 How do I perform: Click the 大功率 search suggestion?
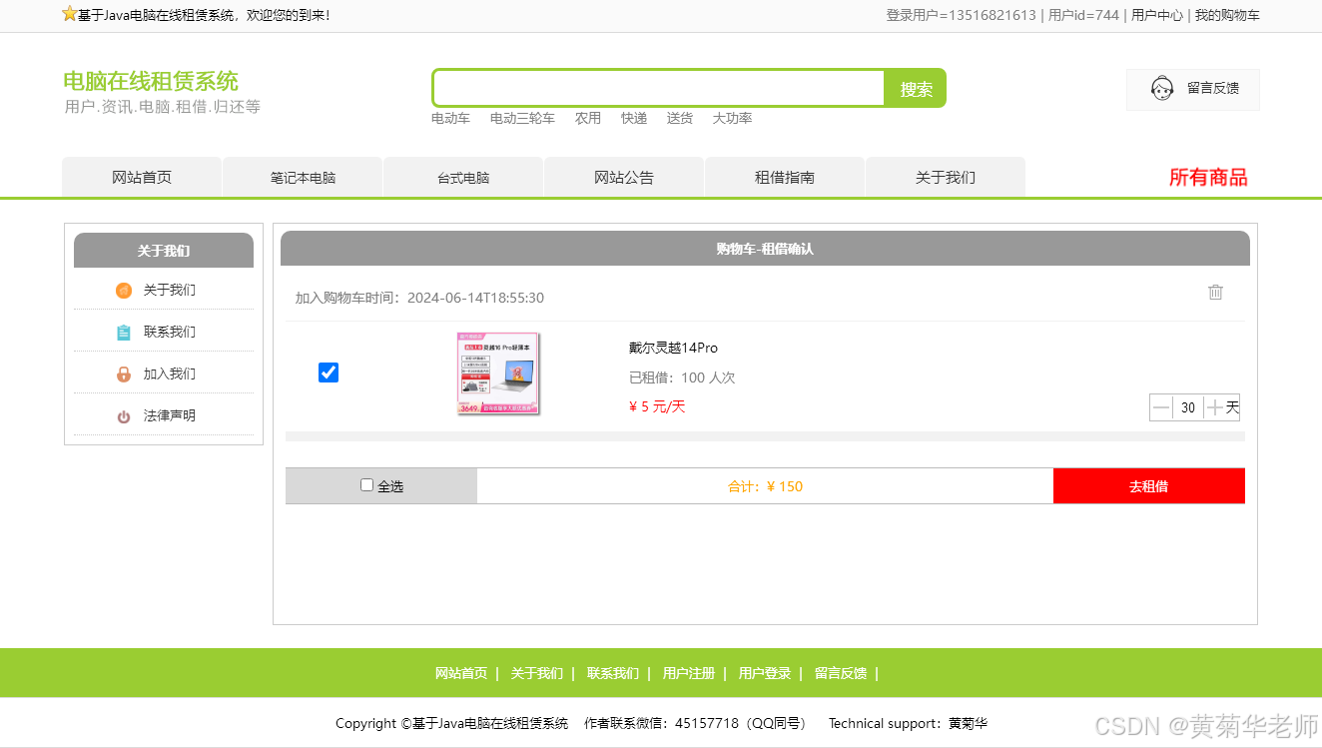tap(732, 118)
